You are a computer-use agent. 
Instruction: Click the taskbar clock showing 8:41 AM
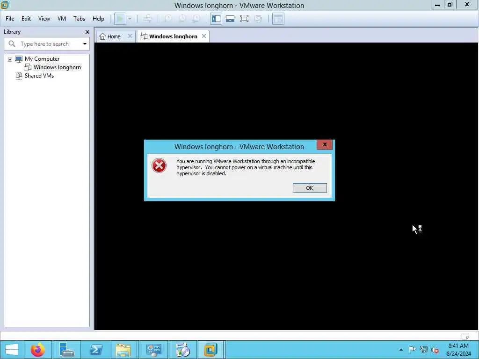point(458,350)
